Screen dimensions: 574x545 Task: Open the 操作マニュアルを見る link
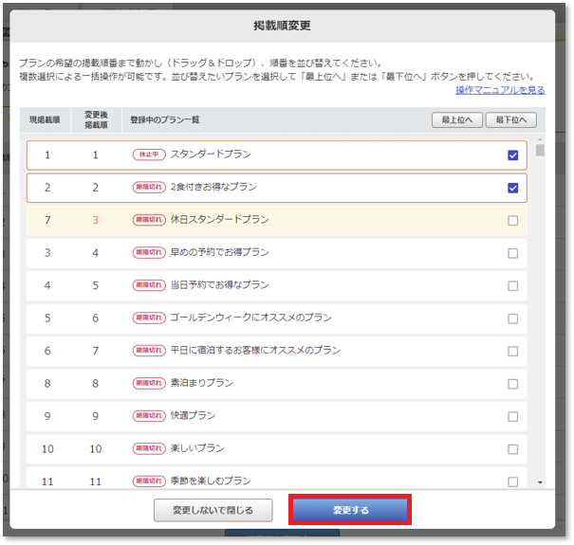click(x=500, y=90)
